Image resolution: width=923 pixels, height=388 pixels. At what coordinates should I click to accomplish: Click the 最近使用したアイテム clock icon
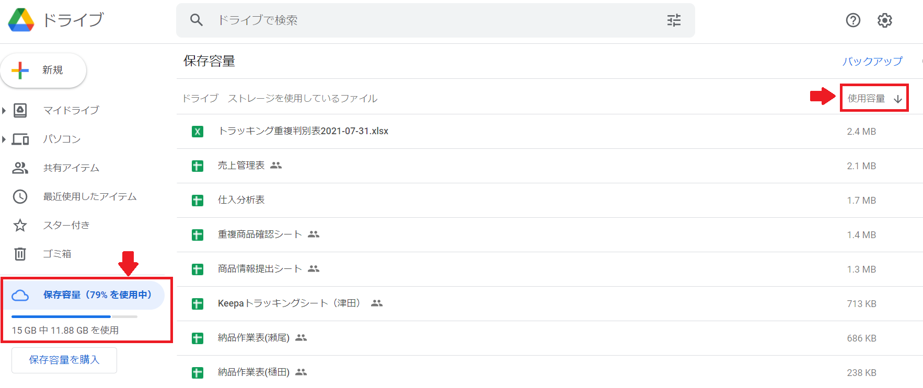[x=20, y=196]
